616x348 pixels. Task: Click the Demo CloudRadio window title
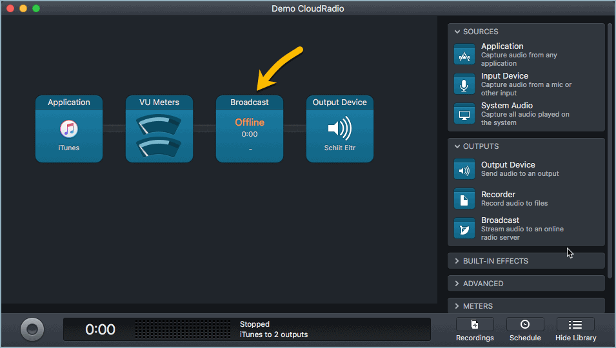point(308,8)
